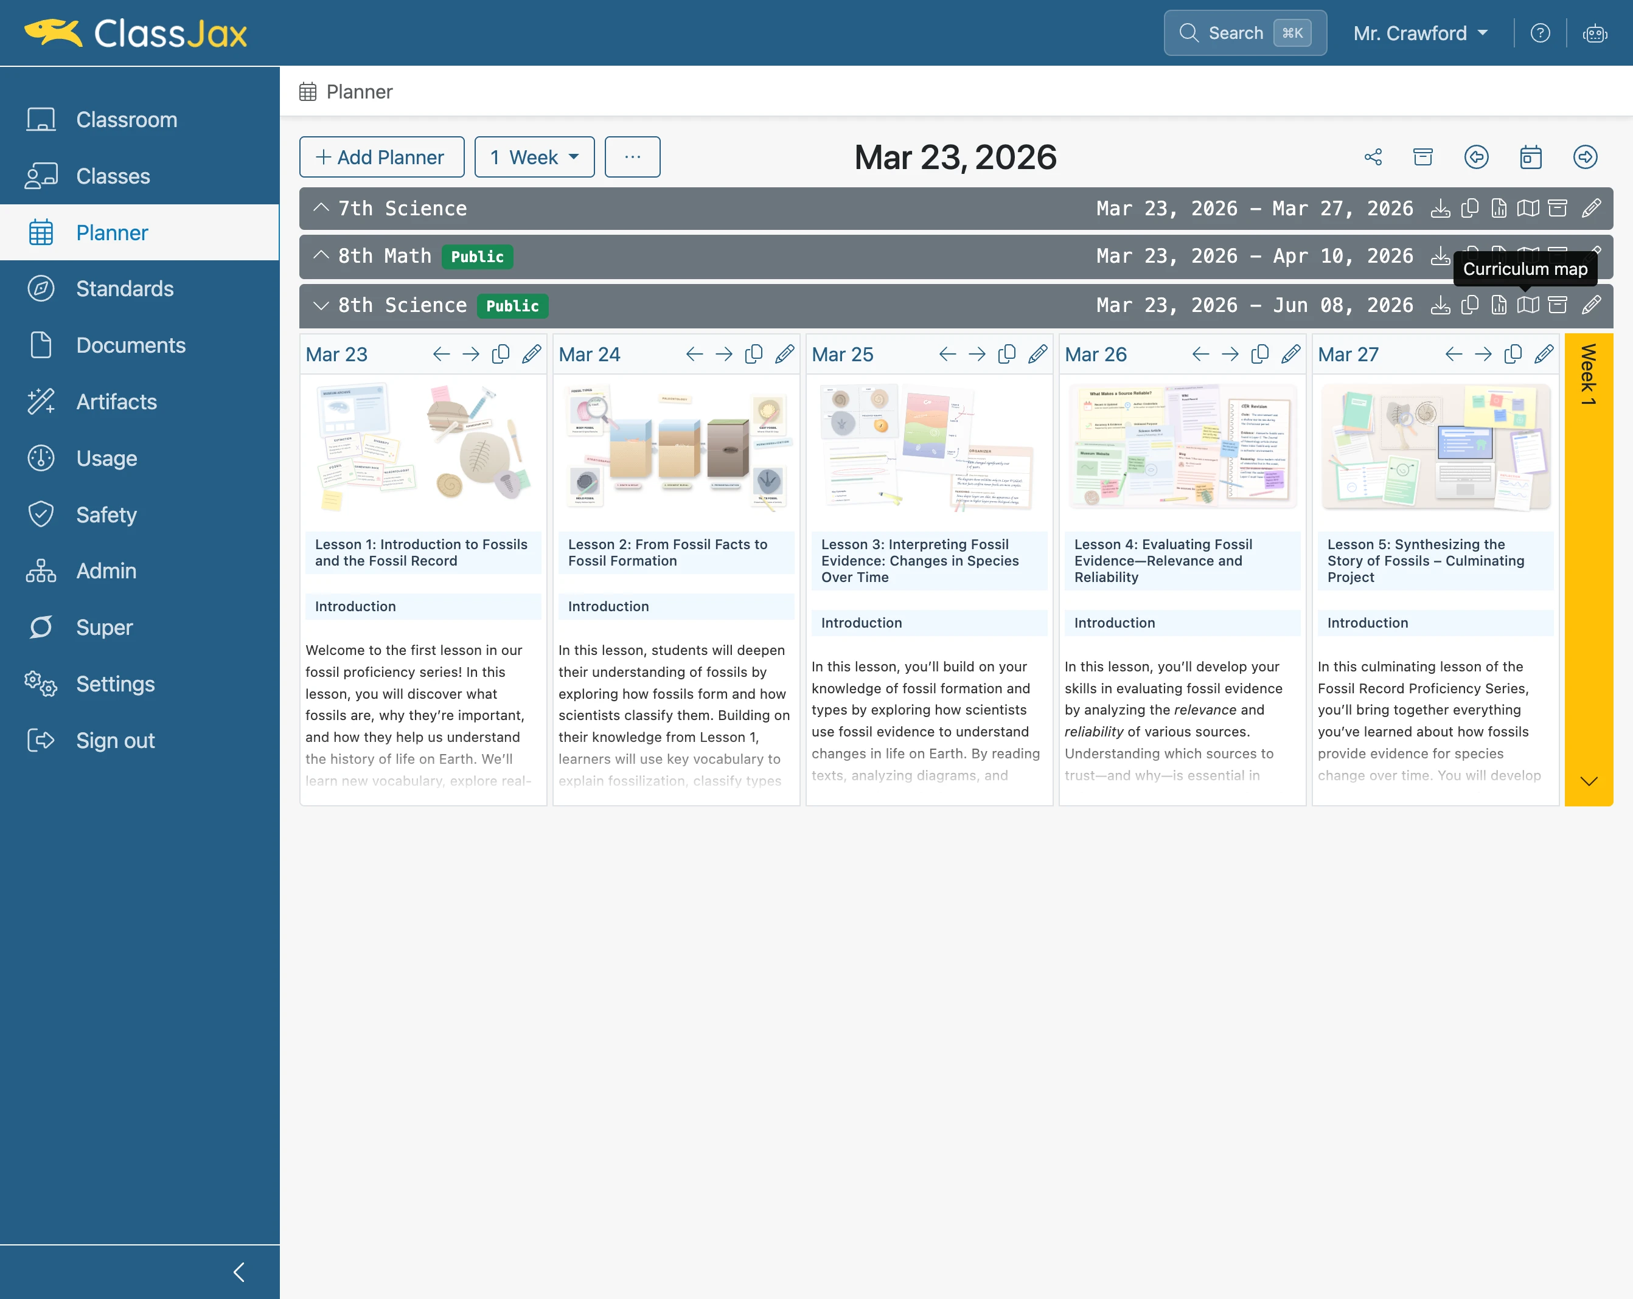Copy the Mar 23 lesson
Screen dimensions: 1633x1299
click(501, 355)
